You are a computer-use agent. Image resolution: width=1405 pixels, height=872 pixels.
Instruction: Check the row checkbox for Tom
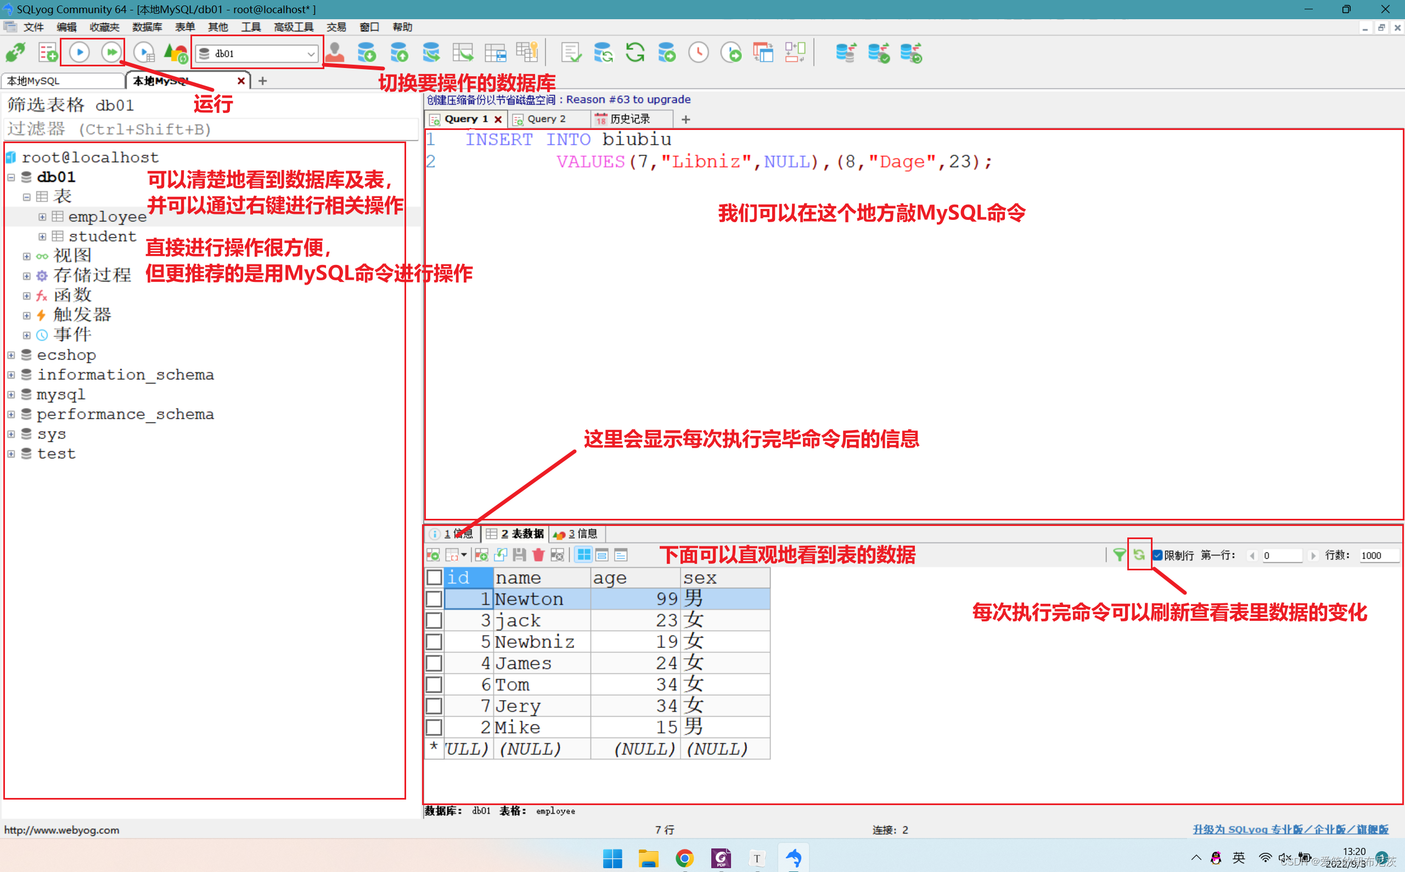434,684
